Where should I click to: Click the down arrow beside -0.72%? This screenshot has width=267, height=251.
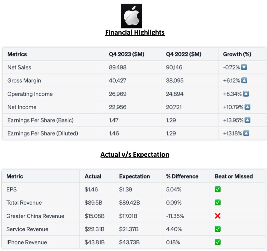point(244,67)
